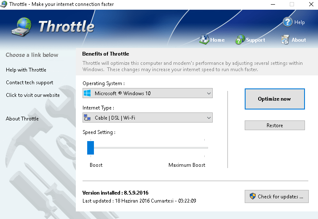Click Check for updates button

[x=277, y=196]
